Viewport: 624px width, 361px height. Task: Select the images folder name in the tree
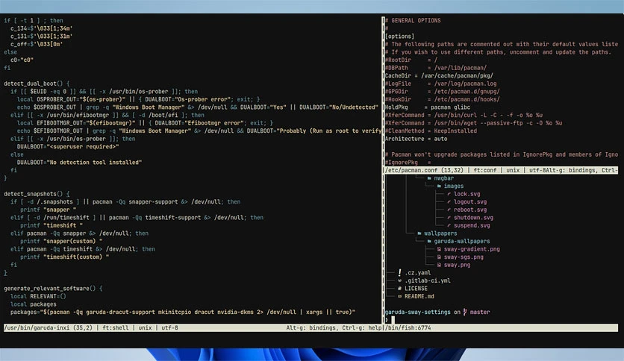pyautogui.click(x=454, y=186)
